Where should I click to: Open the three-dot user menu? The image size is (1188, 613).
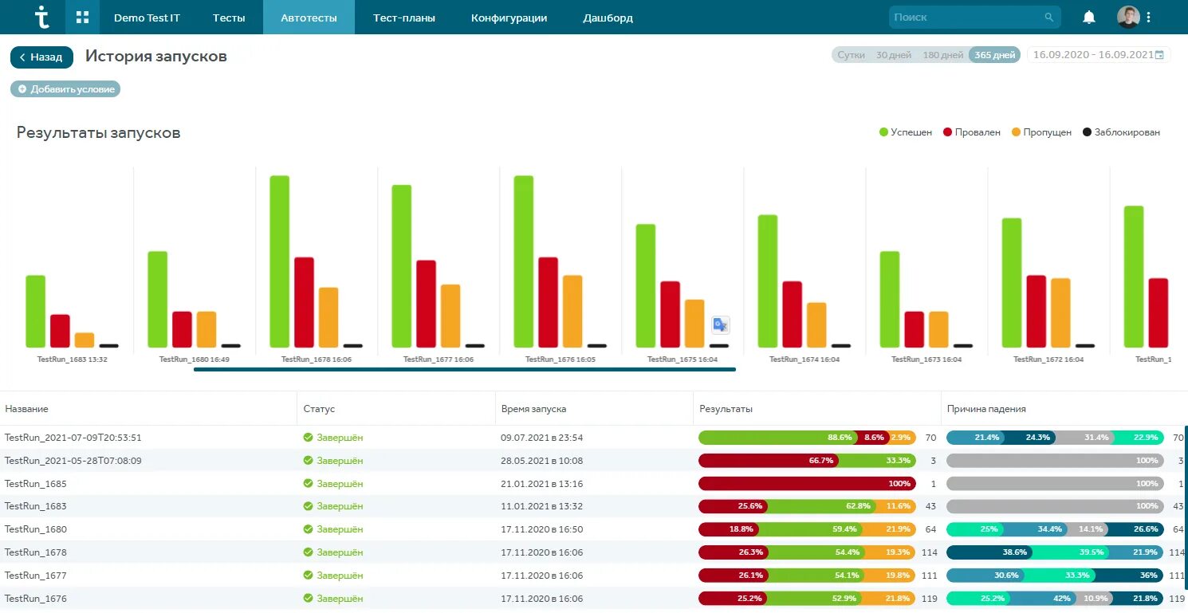pyautogui.click(x=1149, y=17)
